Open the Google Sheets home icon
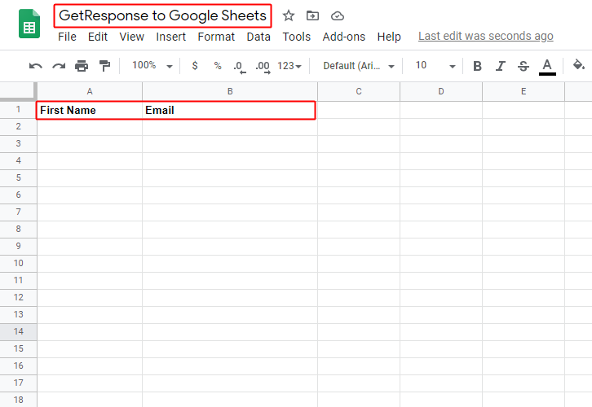 click(29, 24)
